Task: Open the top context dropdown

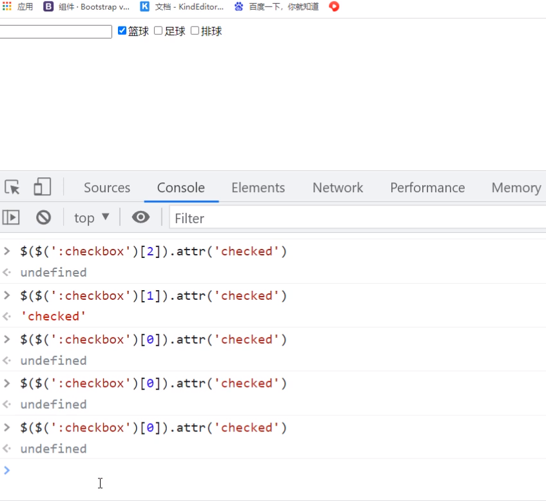Action: 92,218
